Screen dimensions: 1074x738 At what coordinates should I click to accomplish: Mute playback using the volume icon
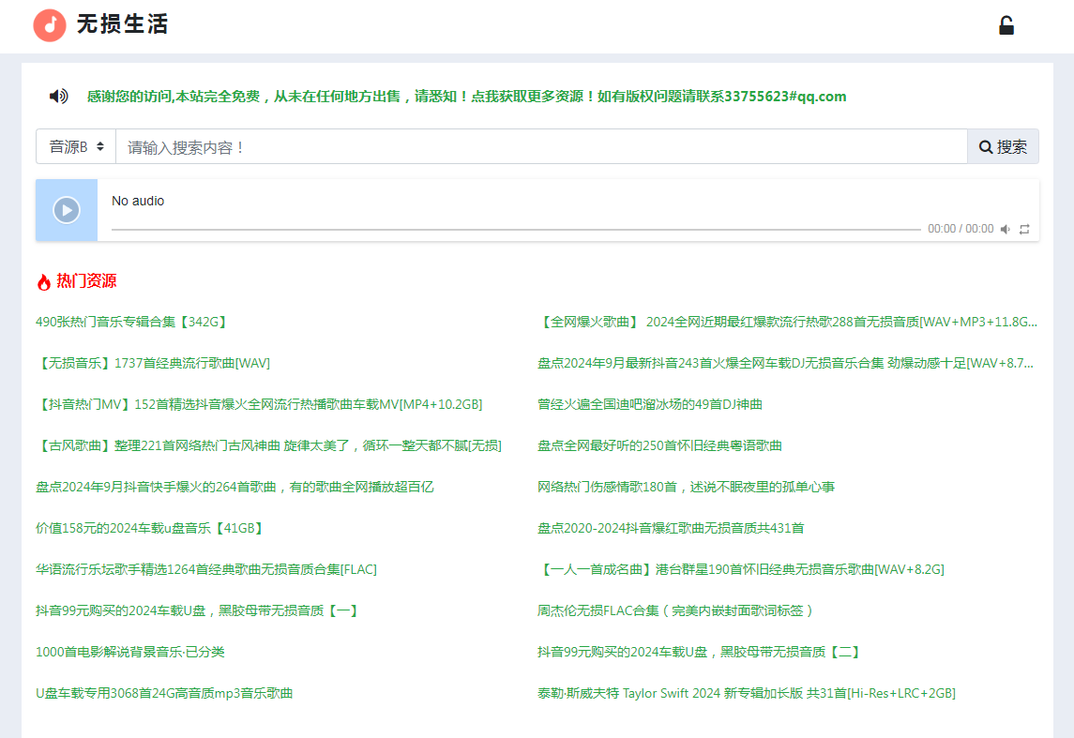coord(1005,228)
